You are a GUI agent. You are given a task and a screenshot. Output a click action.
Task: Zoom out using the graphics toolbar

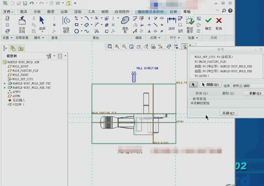coord(124,46)
